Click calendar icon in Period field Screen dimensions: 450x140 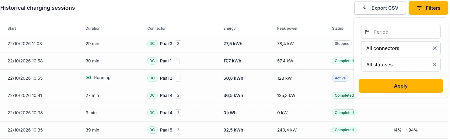tap(367, 32)
